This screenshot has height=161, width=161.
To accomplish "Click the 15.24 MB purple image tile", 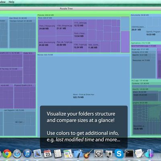I will coord(80,46).
